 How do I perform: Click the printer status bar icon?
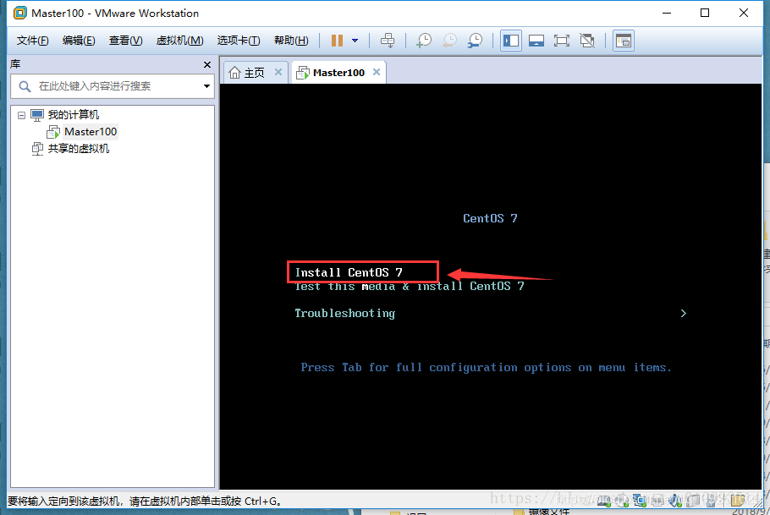(657, 501)
